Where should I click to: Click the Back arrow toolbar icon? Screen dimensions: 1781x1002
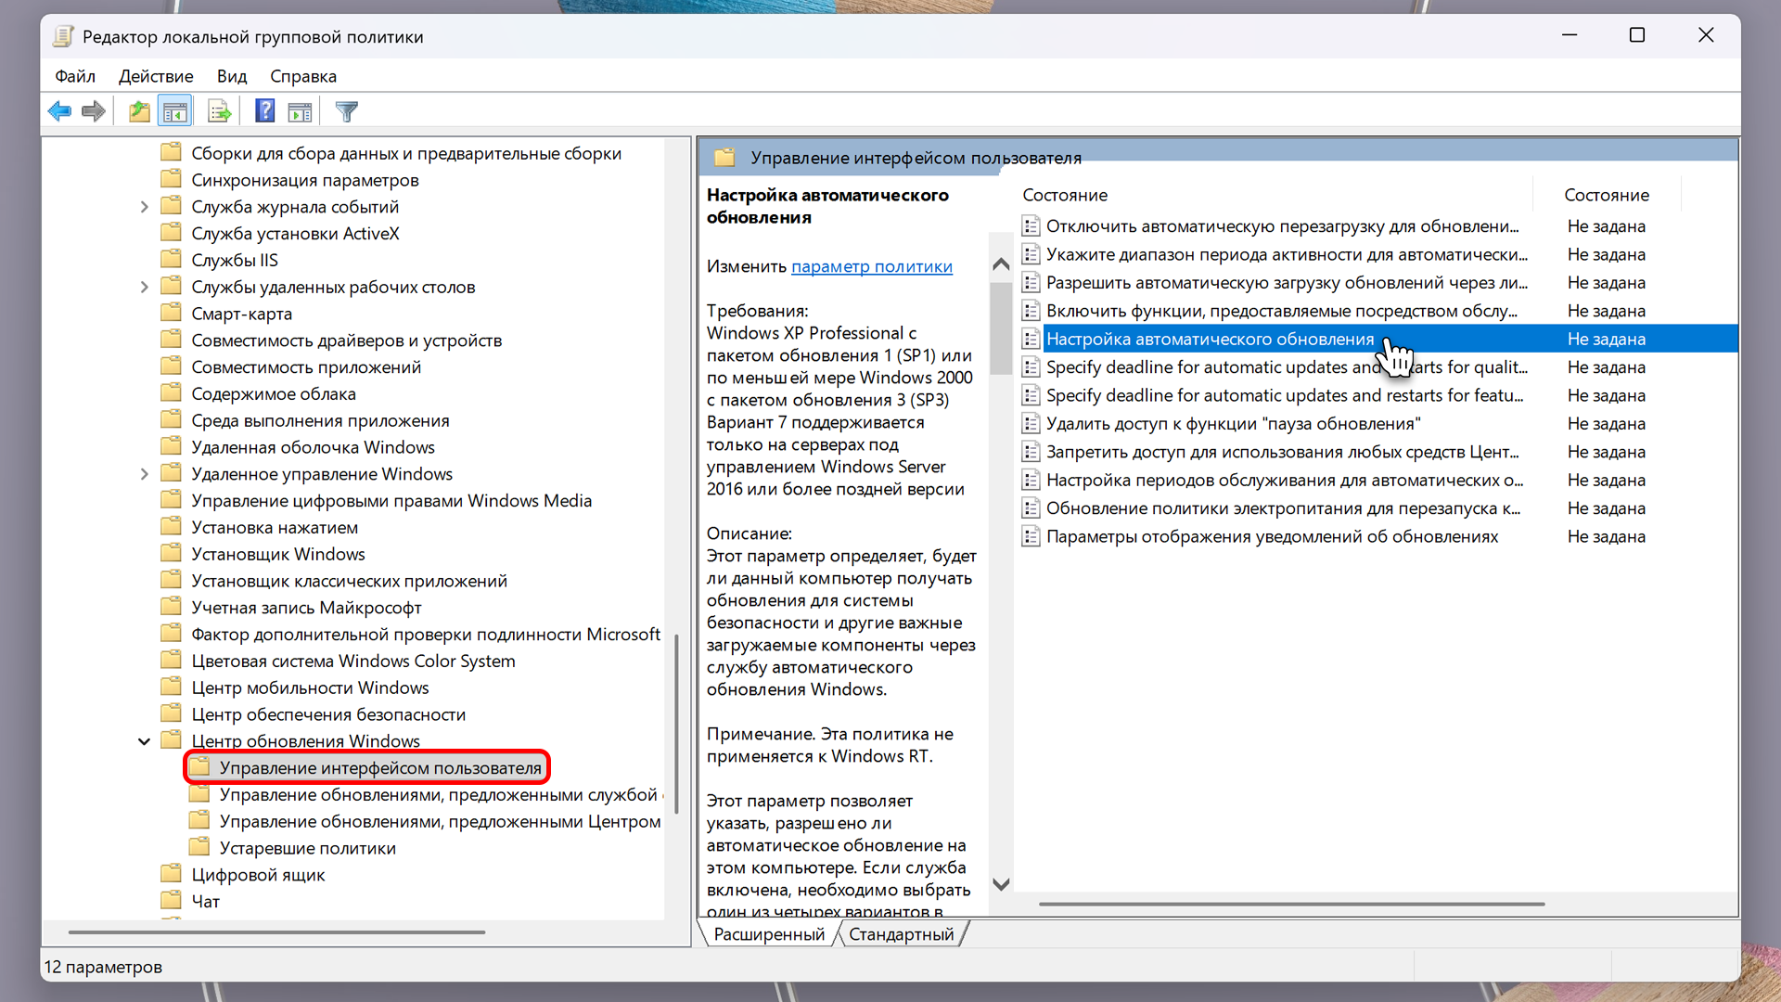point(59,111)
